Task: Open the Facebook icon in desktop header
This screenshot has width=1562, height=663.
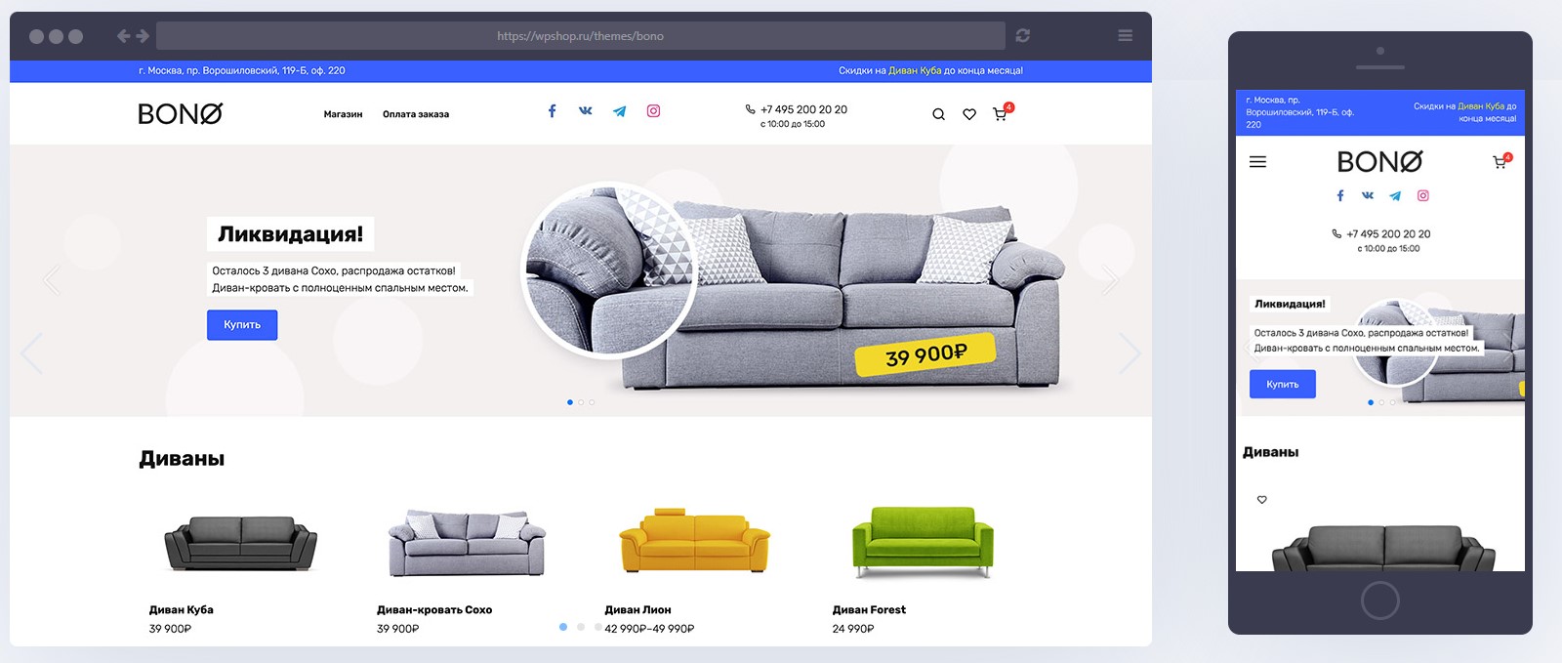Action: coord(552,111)
